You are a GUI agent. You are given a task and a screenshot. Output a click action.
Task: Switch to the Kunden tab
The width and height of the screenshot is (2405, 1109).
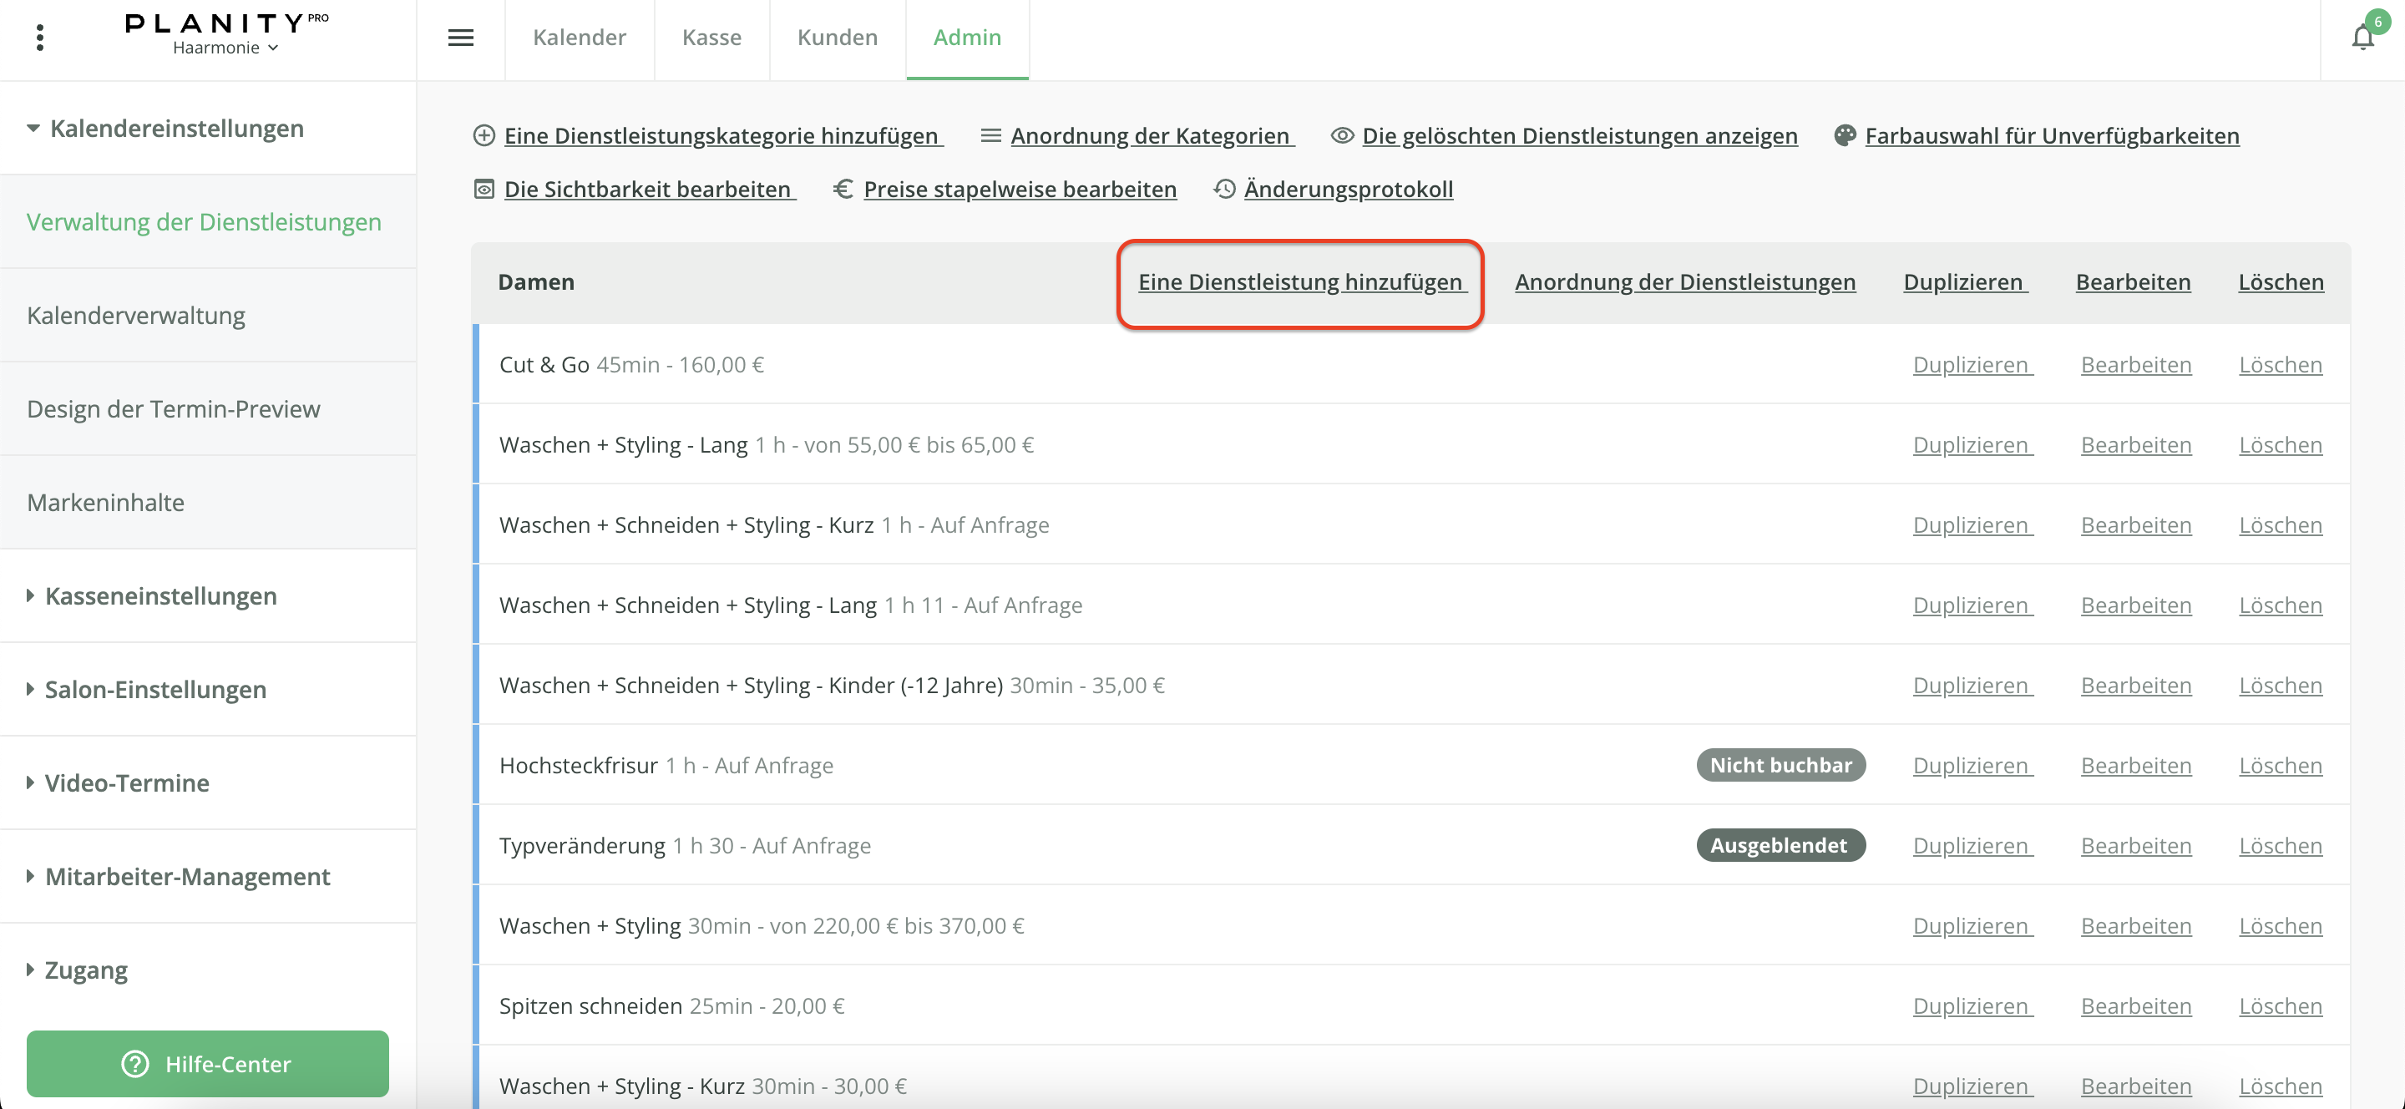pos(837,38)
